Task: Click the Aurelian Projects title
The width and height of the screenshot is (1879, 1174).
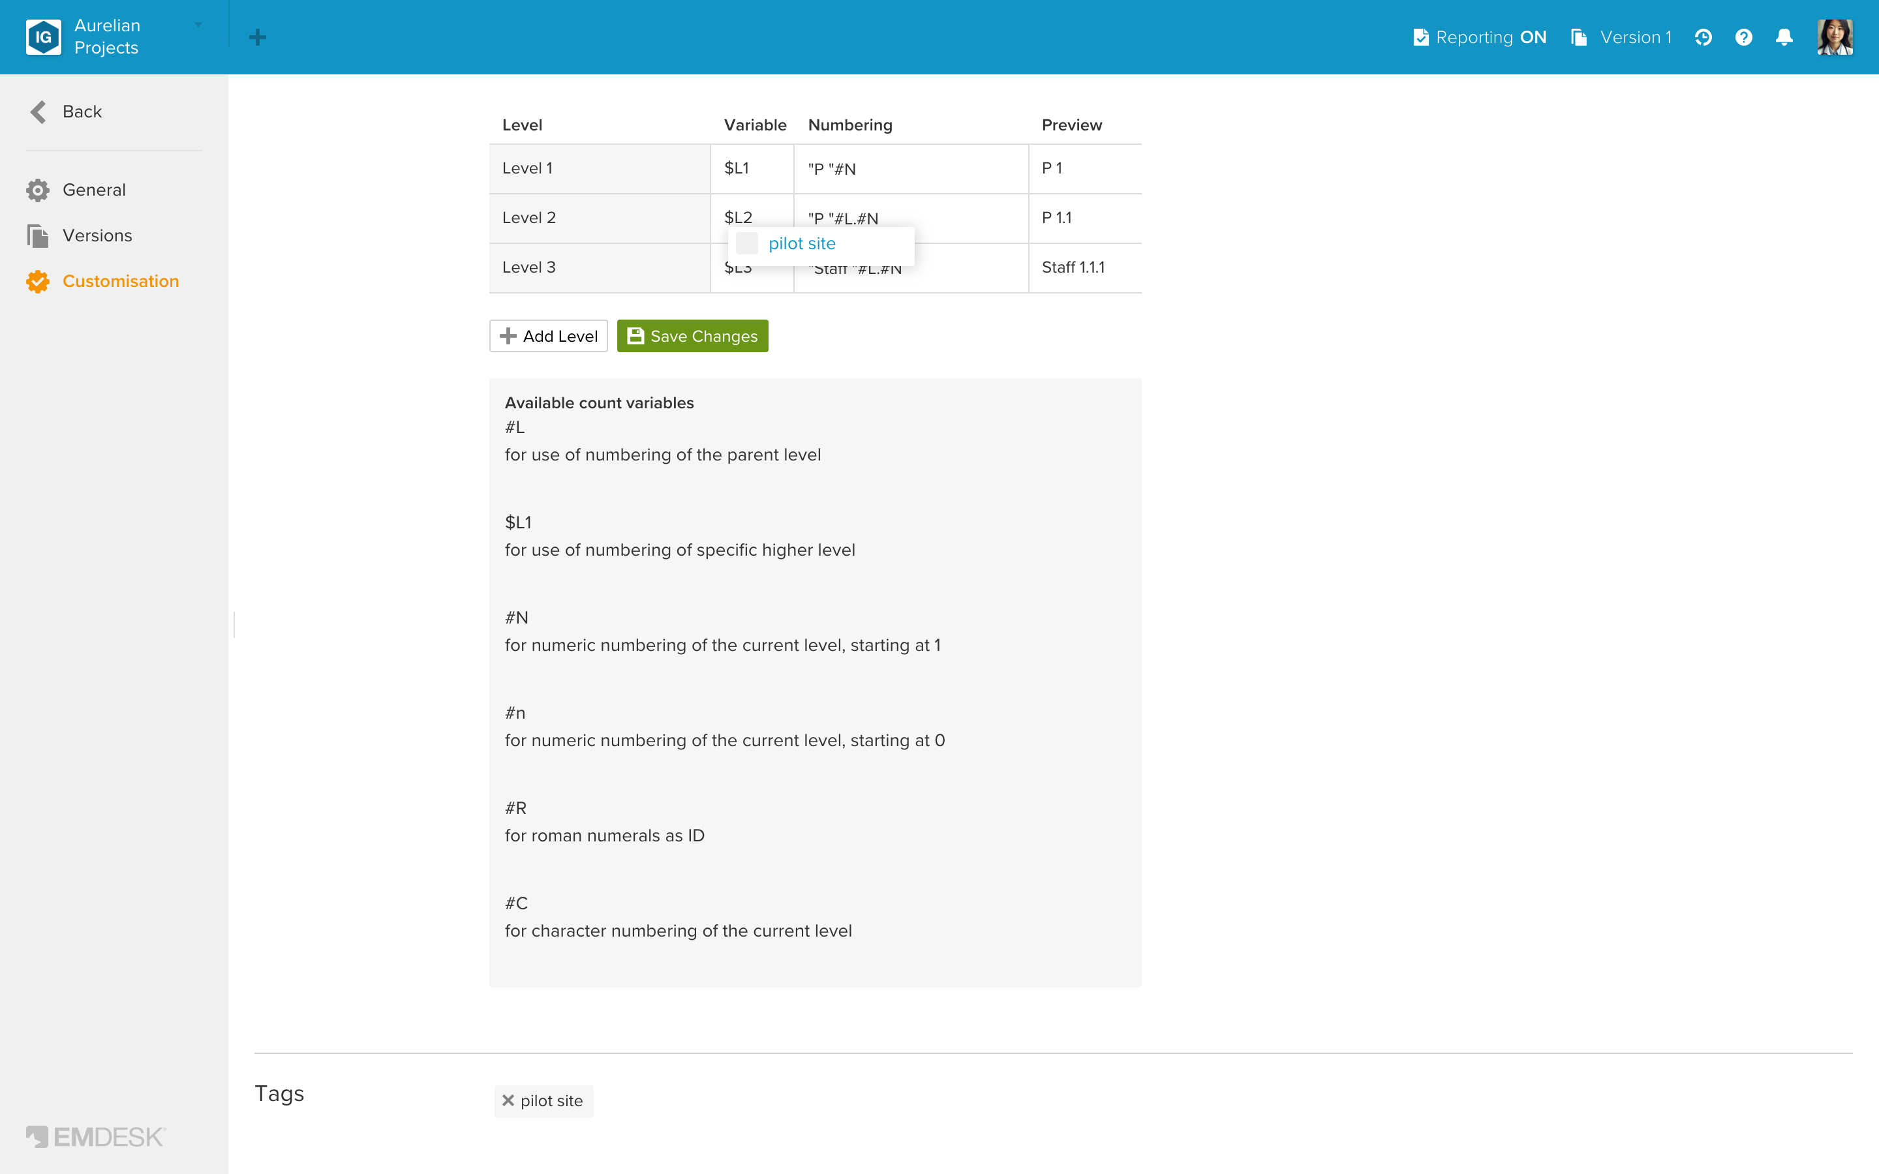Action: pos(107,37)
